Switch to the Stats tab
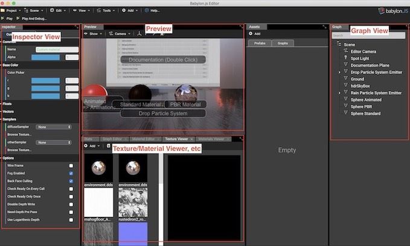This screenshot has height=246, width=410. tap(91, 139)
